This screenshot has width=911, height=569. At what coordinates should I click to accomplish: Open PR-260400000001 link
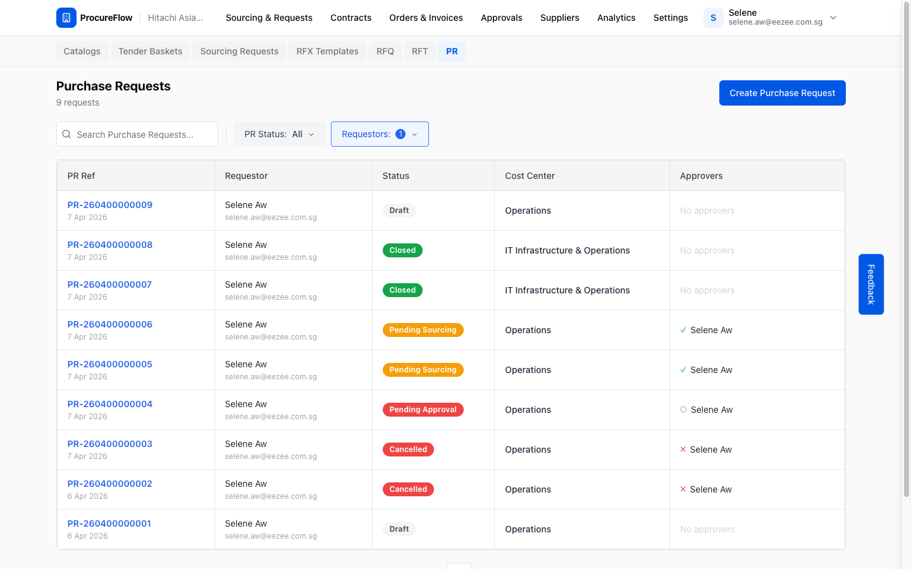109,523
